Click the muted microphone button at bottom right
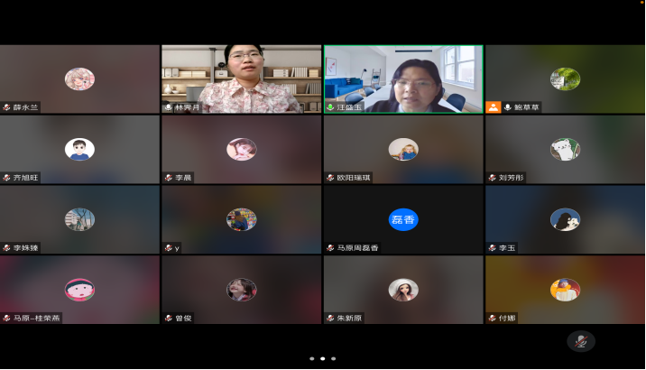 (581, 341)
